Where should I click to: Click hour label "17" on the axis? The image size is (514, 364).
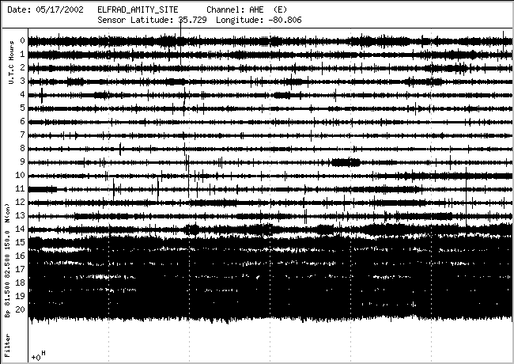pyautogui.click(x=20, y=269)
